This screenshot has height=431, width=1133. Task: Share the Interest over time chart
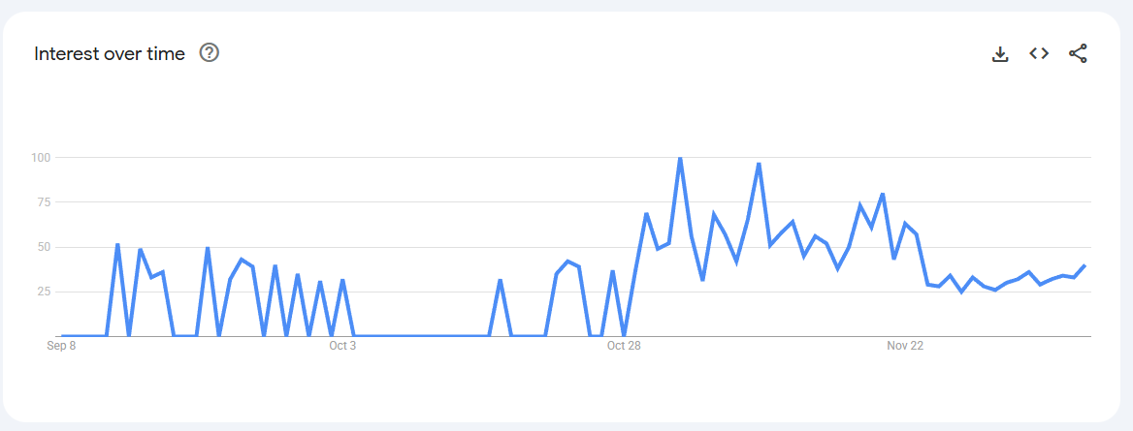1078,54
